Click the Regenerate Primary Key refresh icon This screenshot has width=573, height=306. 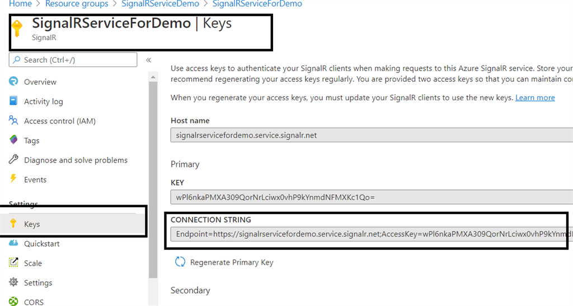click(180, 262)
